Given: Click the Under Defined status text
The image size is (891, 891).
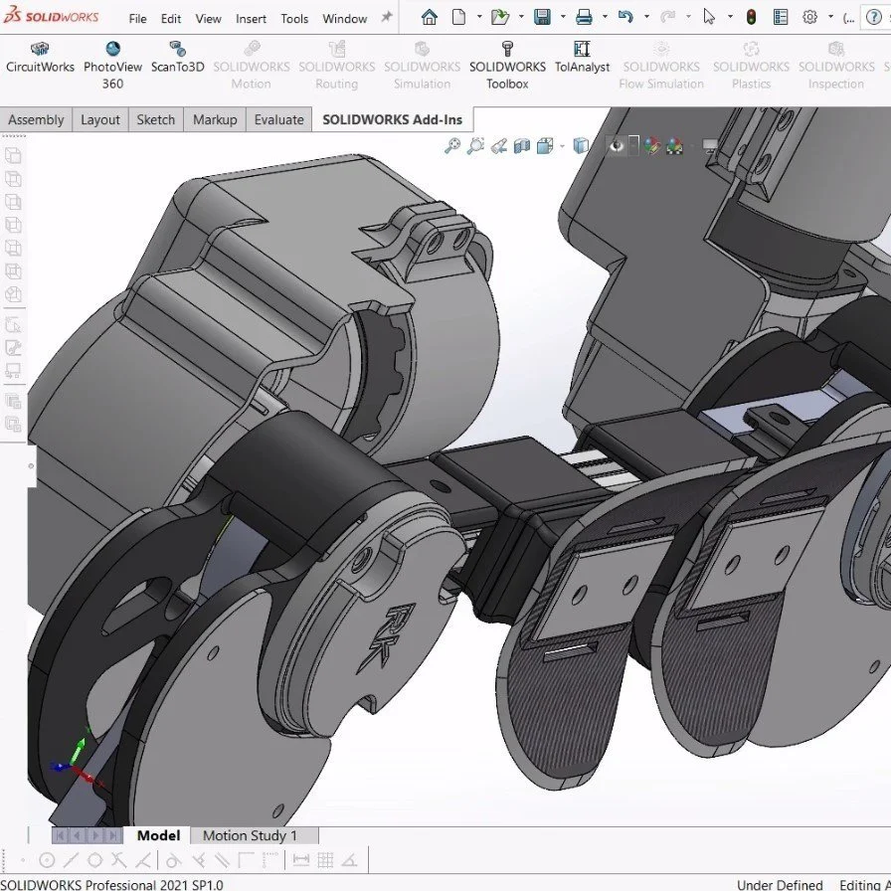Looking at the screenshot, I should tap(780, 884).
